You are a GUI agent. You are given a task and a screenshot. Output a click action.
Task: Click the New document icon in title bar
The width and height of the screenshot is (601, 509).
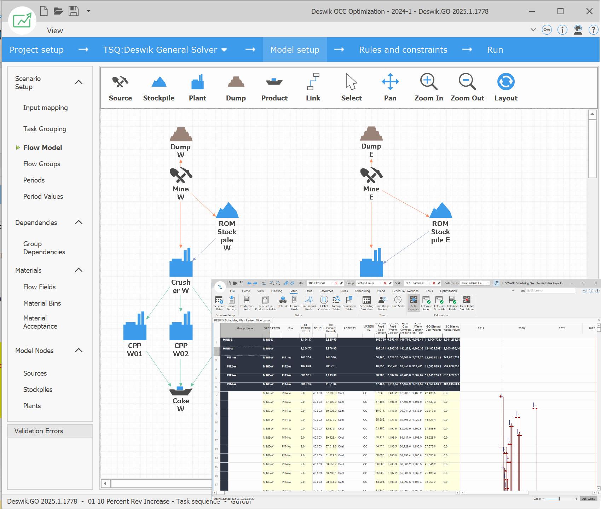44,11
